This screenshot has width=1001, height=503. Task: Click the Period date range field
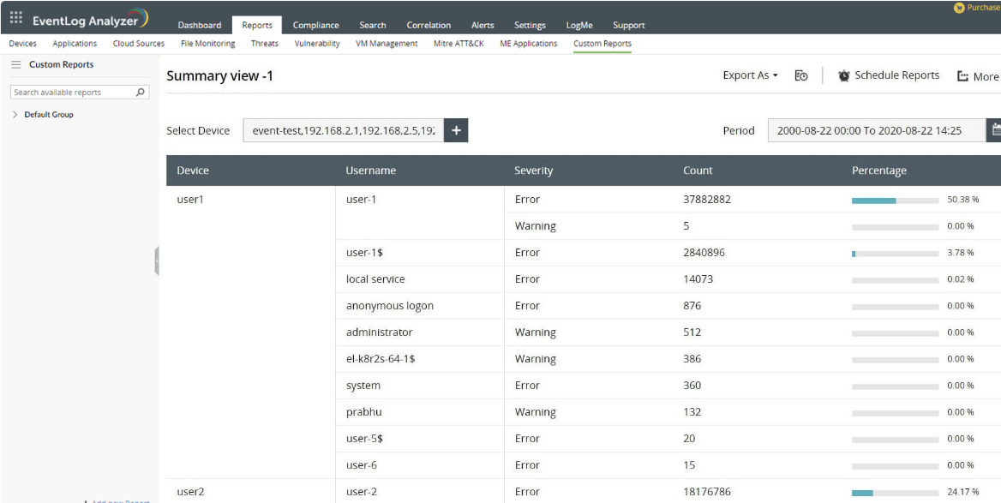click(877, 130)
